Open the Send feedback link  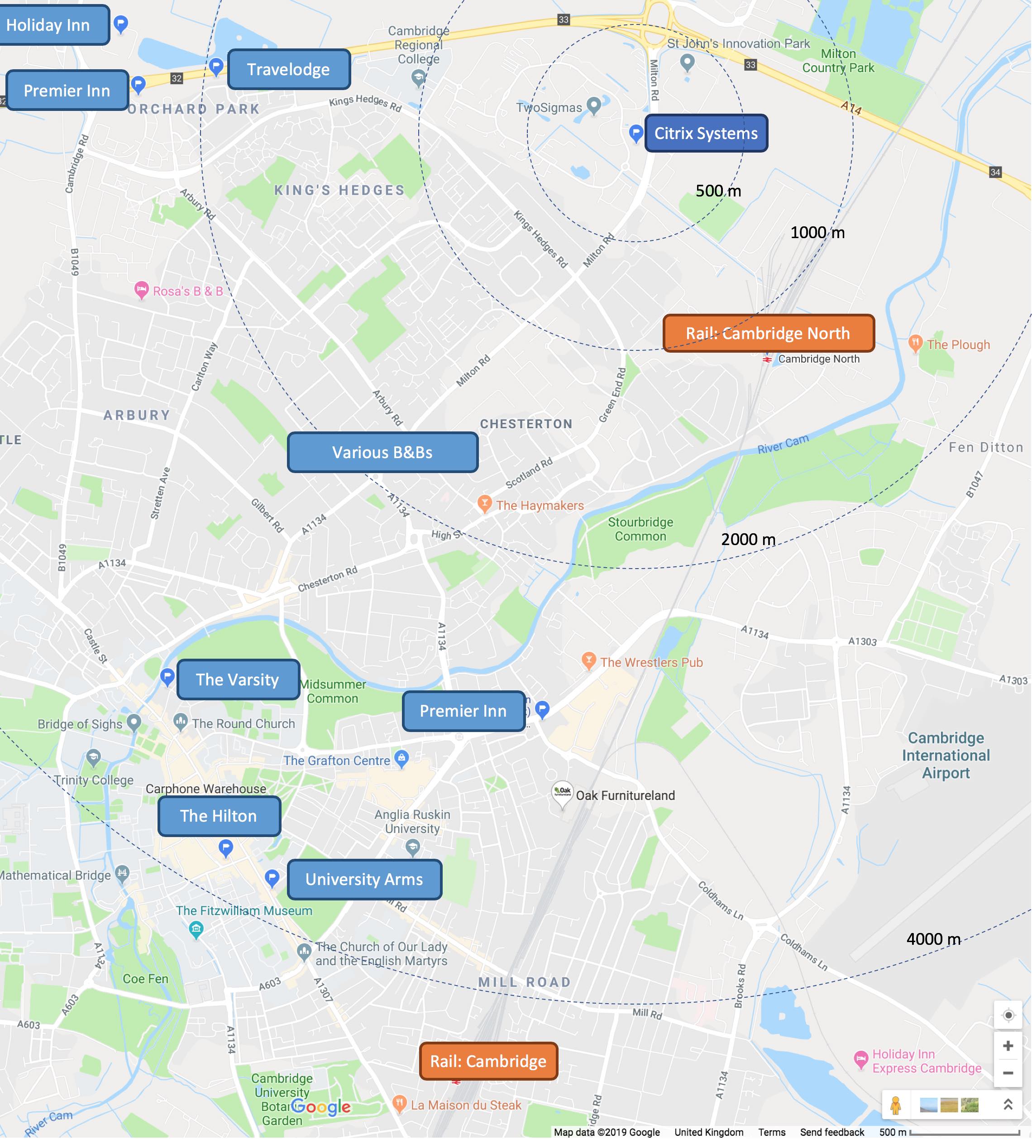pyautogui.click(x=832, y=1132)
